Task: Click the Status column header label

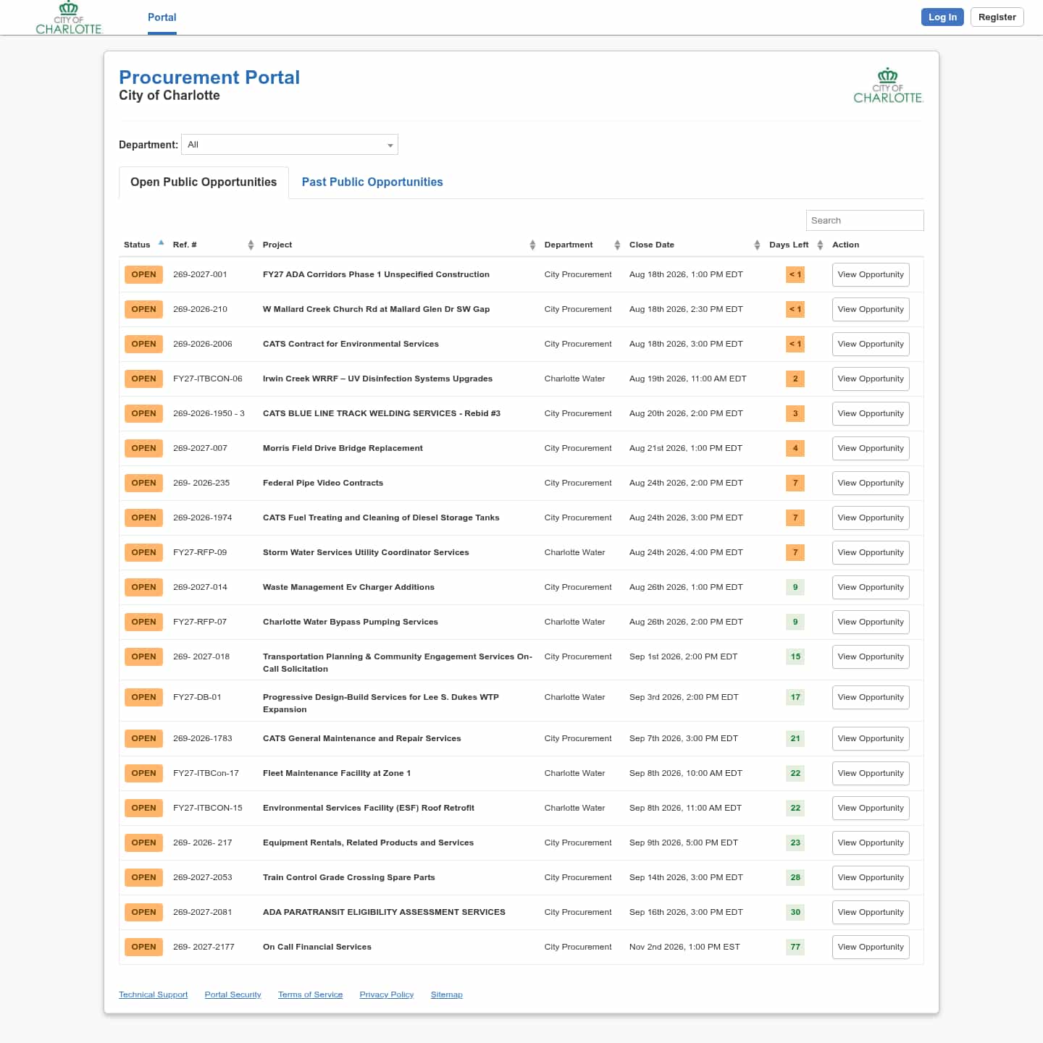Action: pos(137,245)
